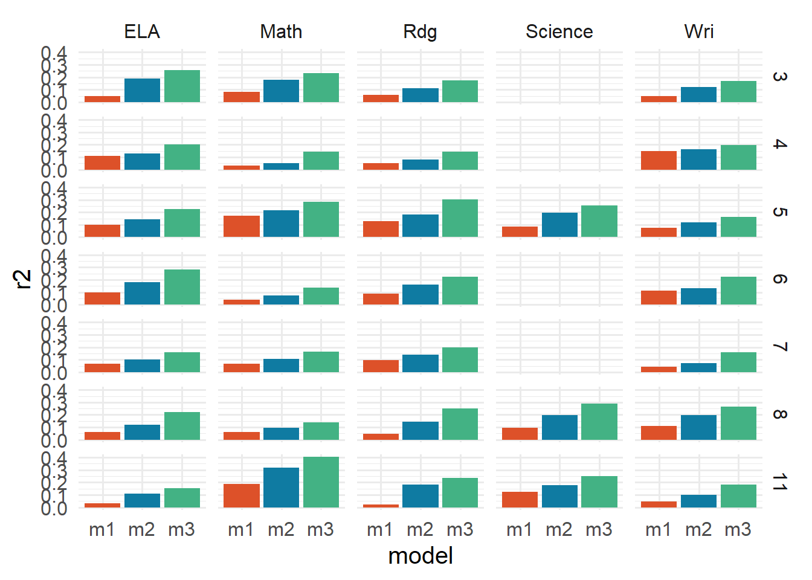Click the ELA facet column header
This screenshot has height=580, width=812.
click(142, 31)
